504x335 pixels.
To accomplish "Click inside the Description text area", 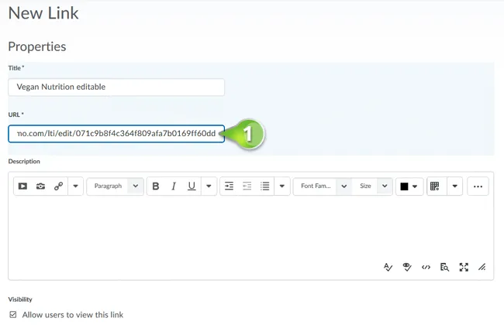I will (250, 229).
